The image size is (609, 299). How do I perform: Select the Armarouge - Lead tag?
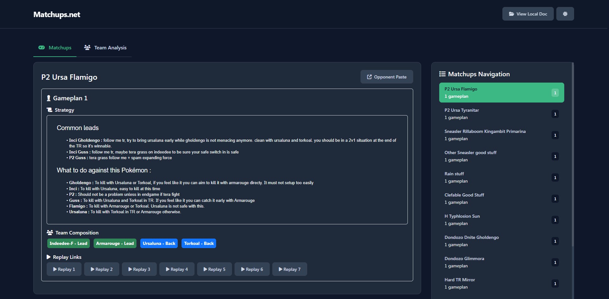click(x=115, y=243)
